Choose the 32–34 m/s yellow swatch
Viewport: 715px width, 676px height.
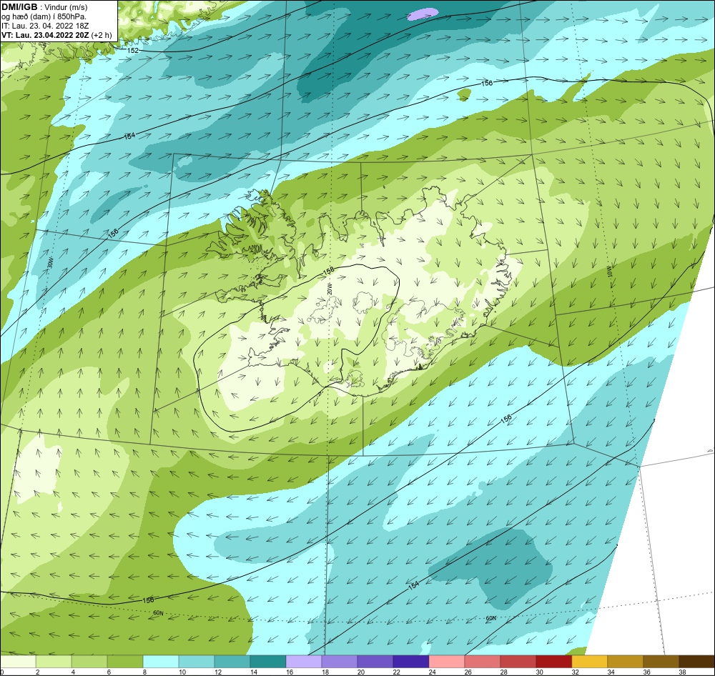(x=590, y=662)
